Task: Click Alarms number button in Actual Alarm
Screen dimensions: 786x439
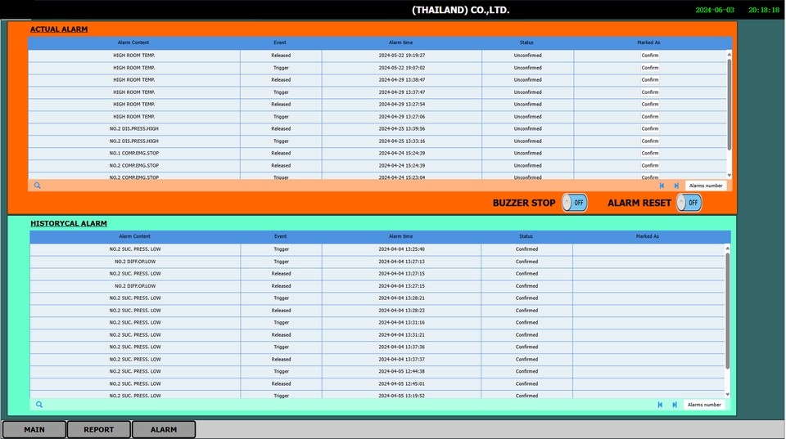Action: tap(705, 186)
